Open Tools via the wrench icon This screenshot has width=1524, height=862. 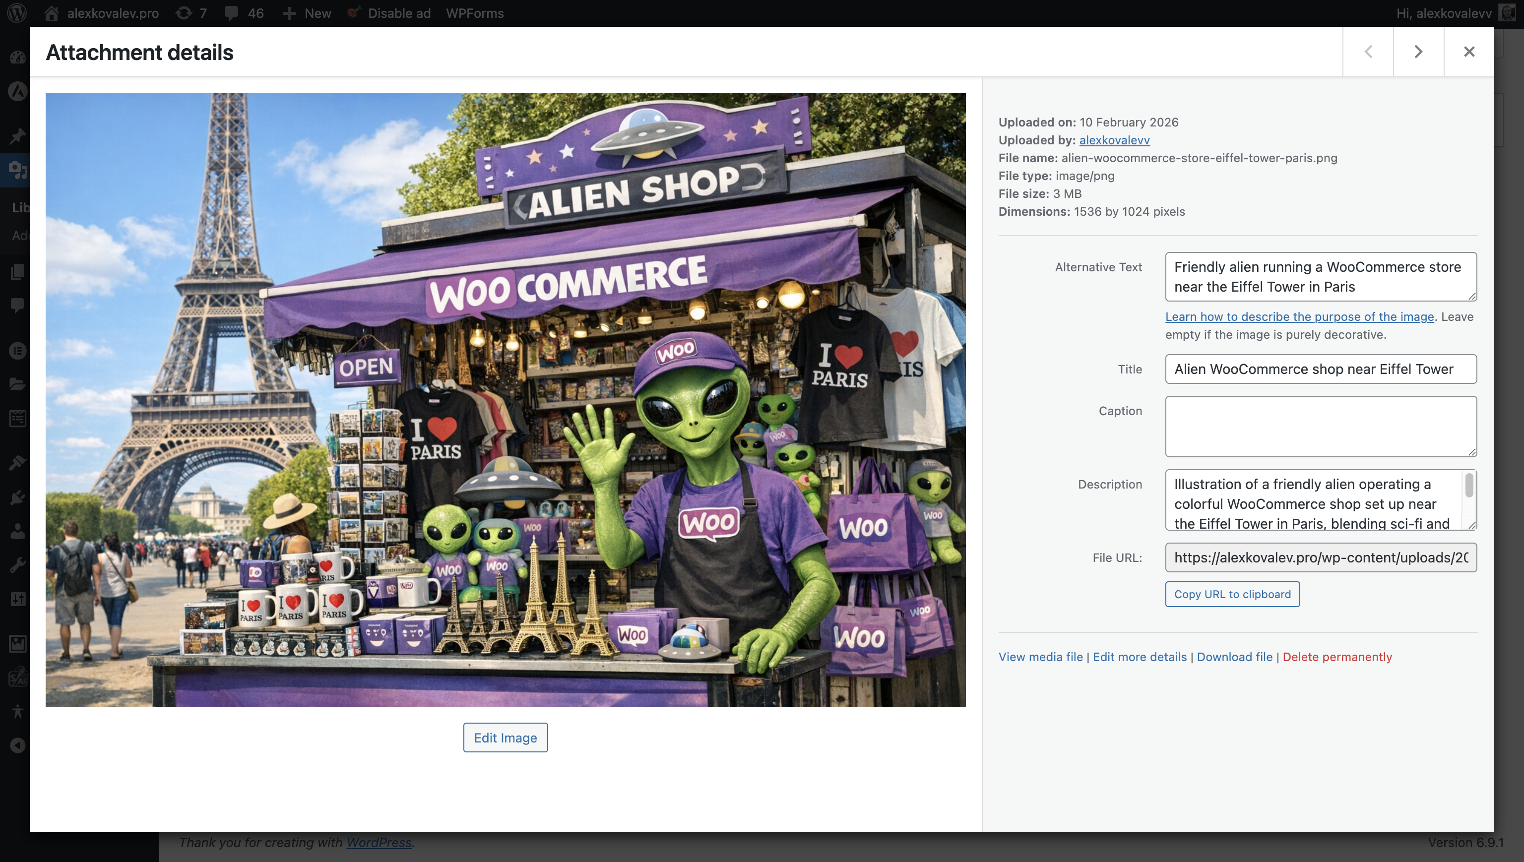[18, 563]
